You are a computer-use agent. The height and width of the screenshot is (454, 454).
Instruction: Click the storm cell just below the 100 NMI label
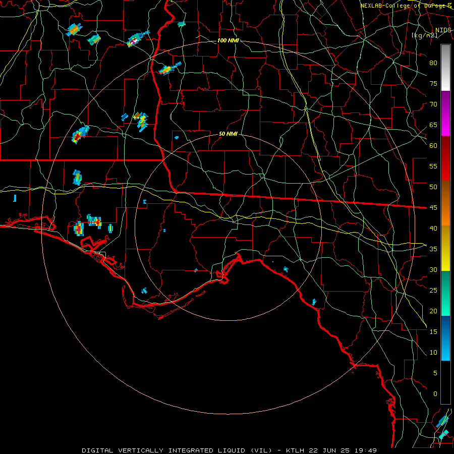[169, 69]
